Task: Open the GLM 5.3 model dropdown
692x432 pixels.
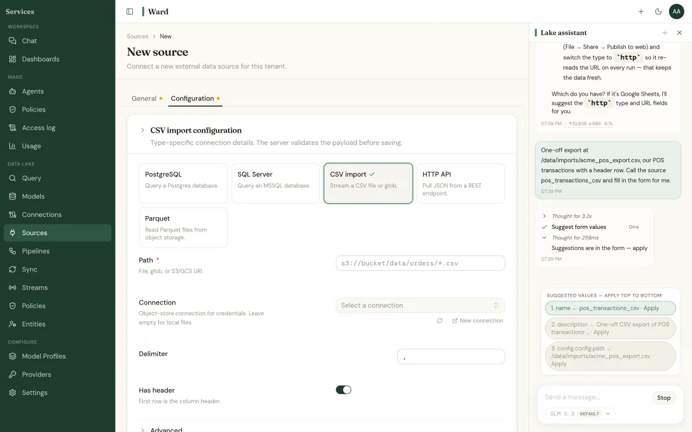Action: pos(580,413)
